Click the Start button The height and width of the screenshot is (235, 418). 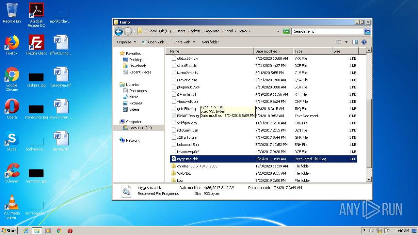pyautogui.click(x=9, y=230)
